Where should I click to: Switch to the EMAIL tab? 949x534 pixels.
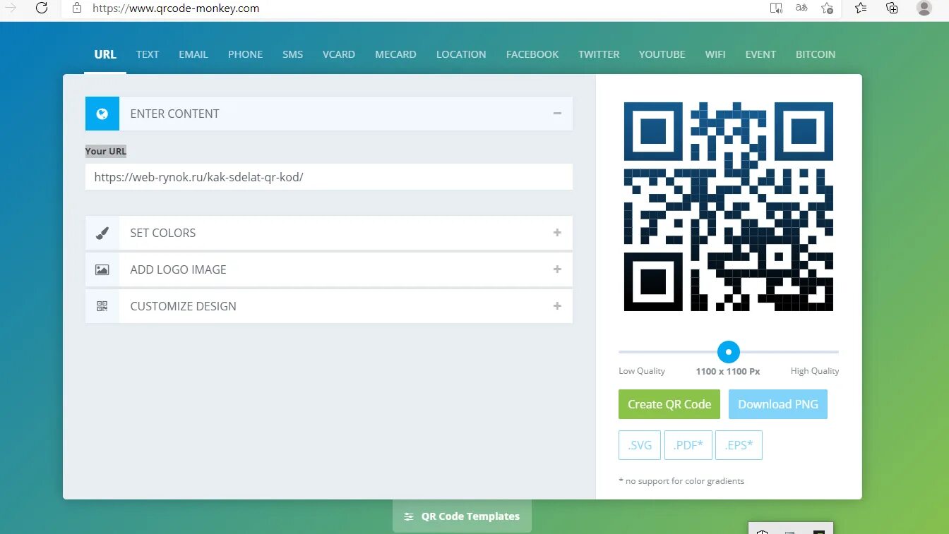click(x=193, y=54)
